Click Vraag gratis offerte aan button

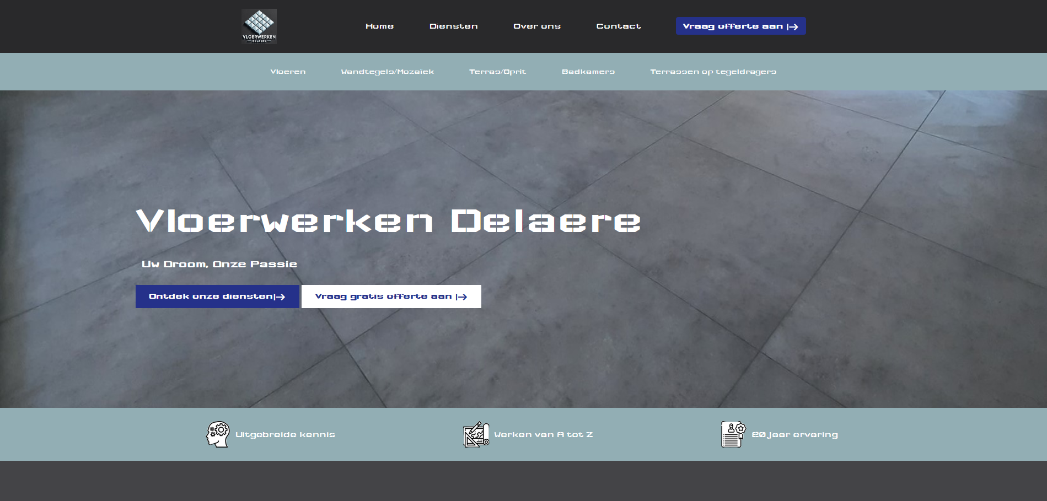pyautogui.click(x=391, y=297)
